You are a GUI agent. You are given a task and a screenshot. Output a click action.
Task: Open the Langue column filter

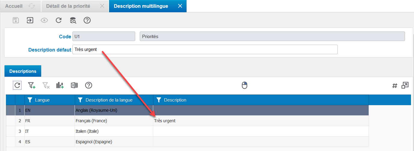(30, 100)
